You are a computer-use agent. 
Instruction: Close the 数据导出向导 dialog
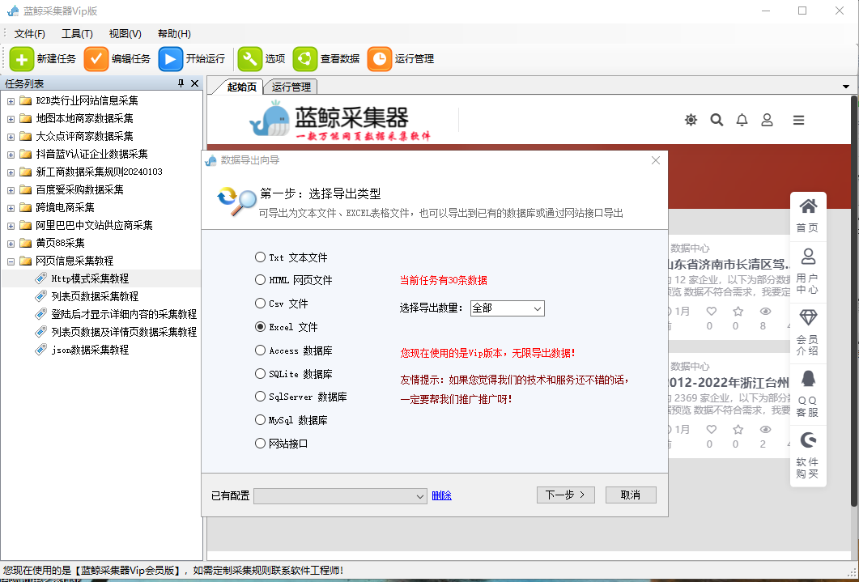[x=656, y=160]
